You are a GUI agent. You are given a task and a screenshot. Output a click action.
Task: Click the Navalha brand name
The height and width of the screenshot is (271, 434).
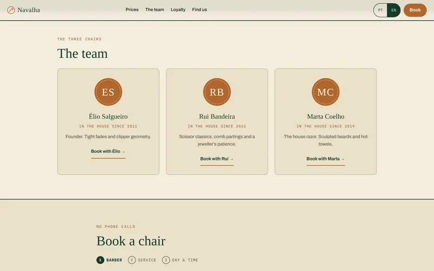29,10
